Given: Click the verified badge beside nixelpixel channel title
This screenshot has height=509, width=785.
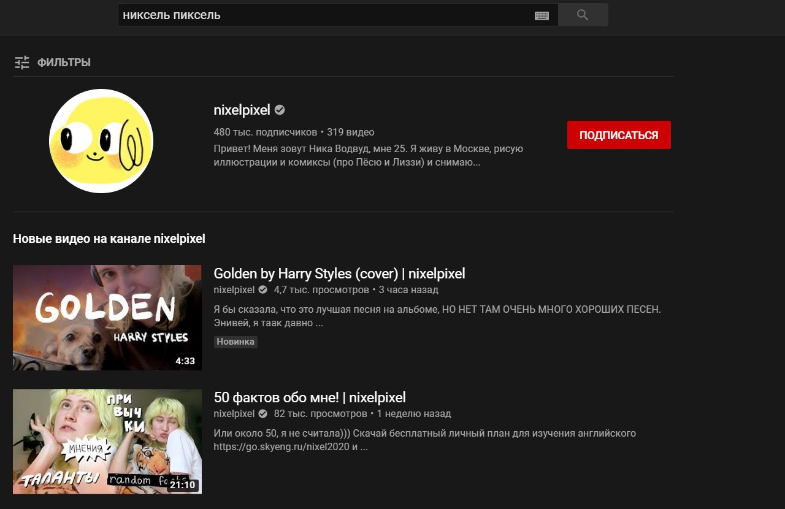Looking at the screenshot, I should click(x=280, y=110).
